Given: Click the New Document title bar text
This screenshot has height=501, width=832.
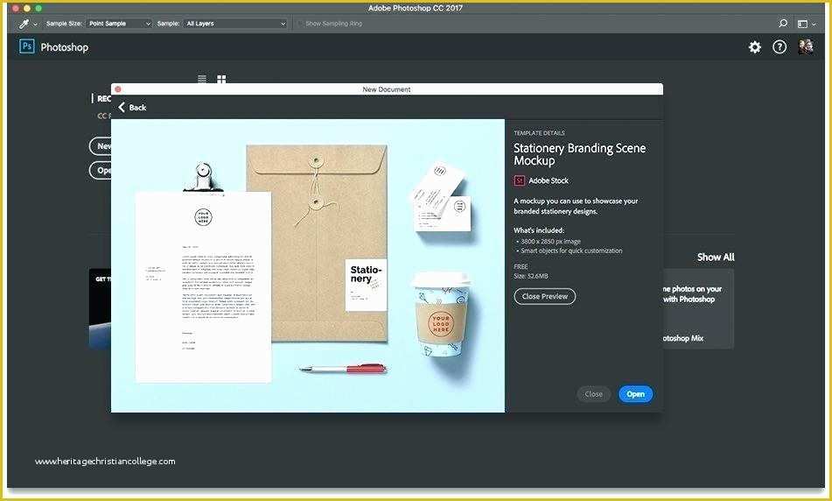Looking at the screenshot, I should [387, 89].
